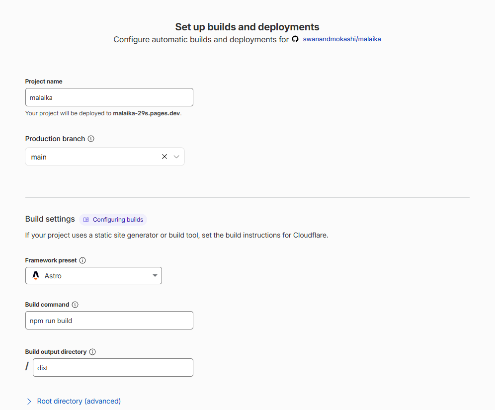Image resolution: width=495 pixels, height=410 pixels.
Task: Open the Configuring builds docs link
Action: [113, 219]
